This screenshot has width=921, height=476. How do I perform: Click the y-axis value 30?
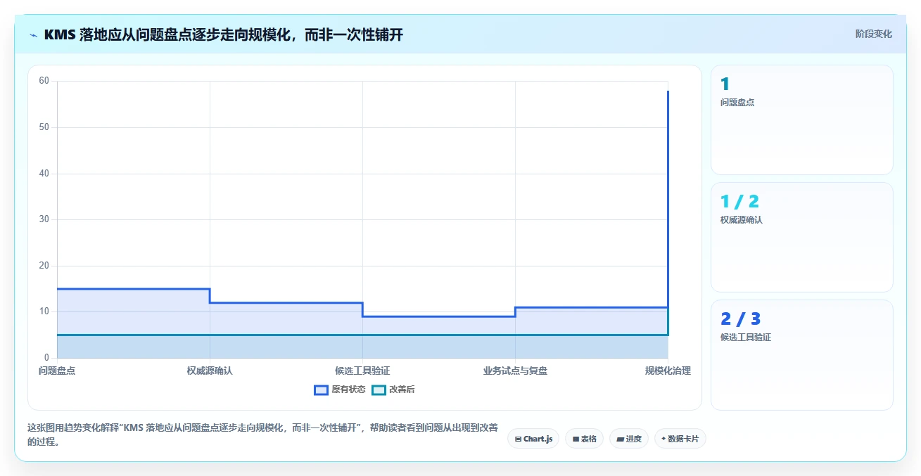[x=44, y=219]
